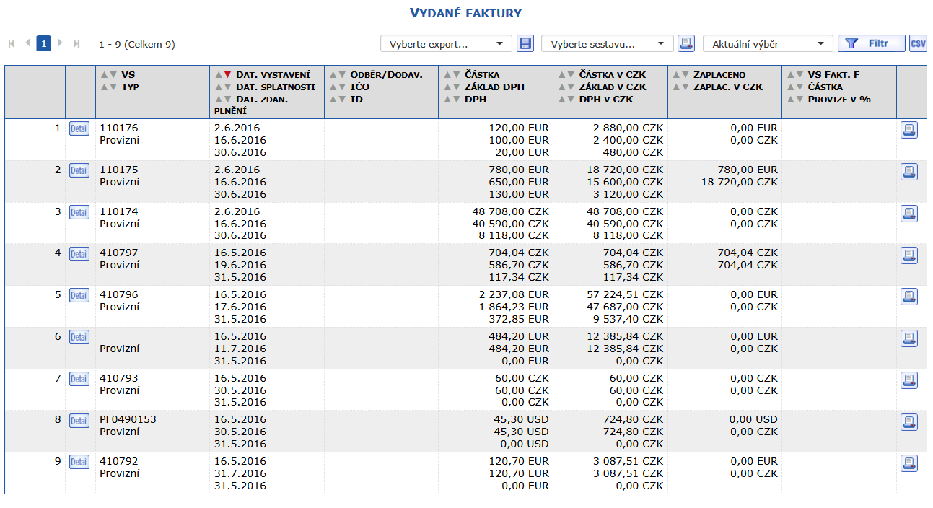Sort ascending by Zaplac. v CZK
Viewport: 933px width, 508px height.
(677, 87)
